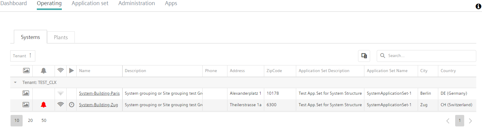Click the bell icon column header

43,71
